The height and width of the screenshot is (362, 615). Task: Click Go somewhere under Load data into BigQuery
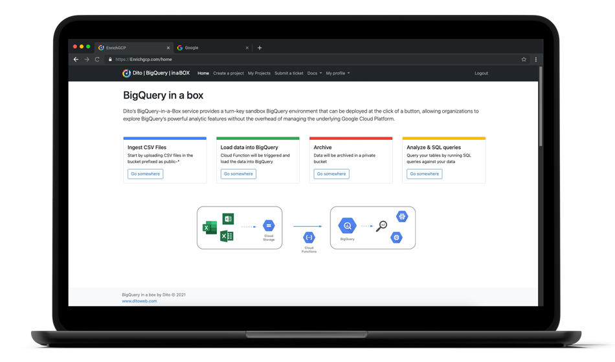coord(238,174)
